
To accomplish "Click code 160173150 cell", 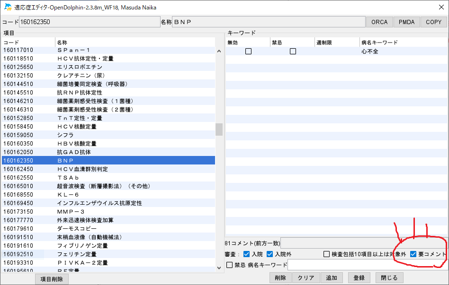I will [28, 212].
